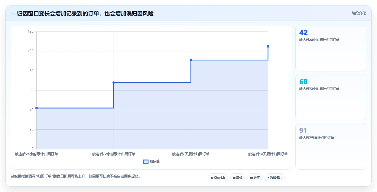Click the y-axis tick 20
This screenshot has width=377, height=192.
tap(31, 129)
